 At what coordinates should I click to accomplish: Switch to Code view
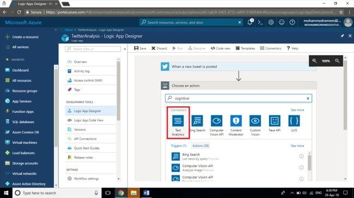coord(221,48)
